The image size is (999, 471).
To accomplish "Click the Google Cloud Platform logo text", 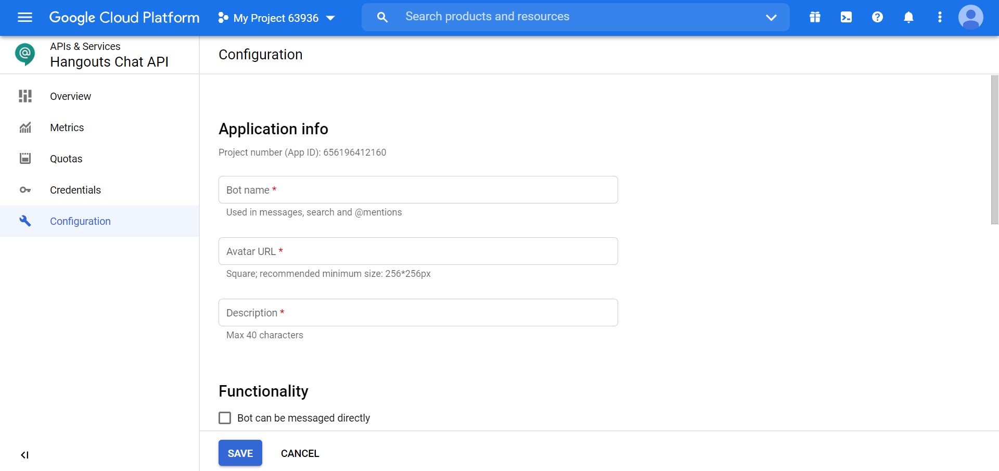I will (x=124, y=18).
